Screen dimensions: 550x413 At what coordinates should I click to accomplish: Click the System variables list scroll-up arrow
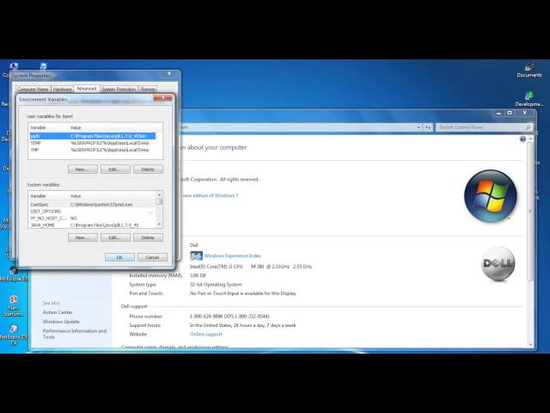pos(159,194)
